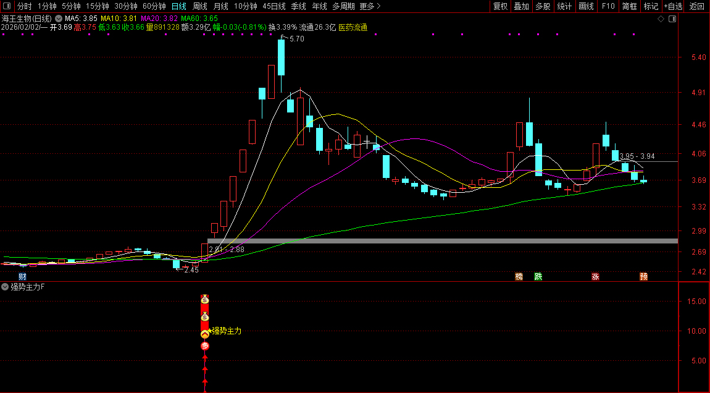Image resolution: width=710 pixels, height=393 pixels.
Task: Click the green 跌 marker icon
Action: pyautogui.click(x=538, y=276)
